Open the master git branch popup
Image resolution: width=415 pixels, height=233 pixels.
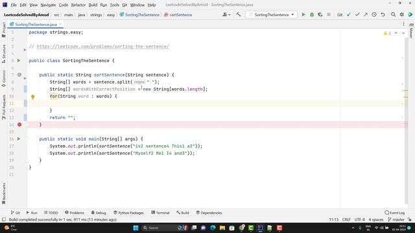tap(396, 219)
